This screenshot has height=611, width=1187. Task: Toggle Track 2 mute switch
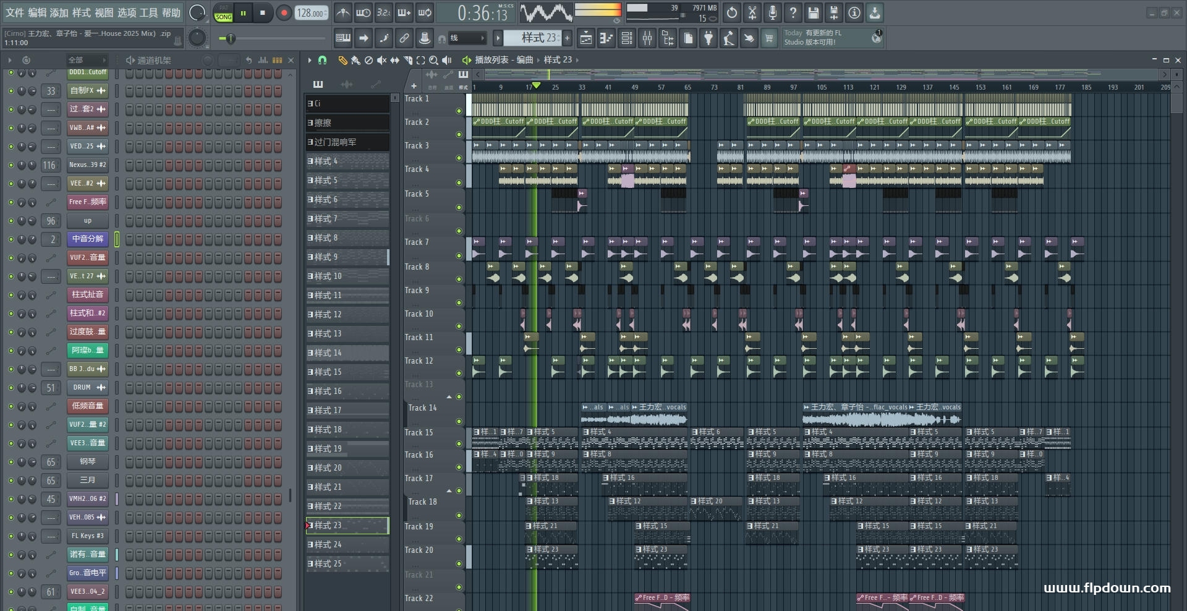459,134
